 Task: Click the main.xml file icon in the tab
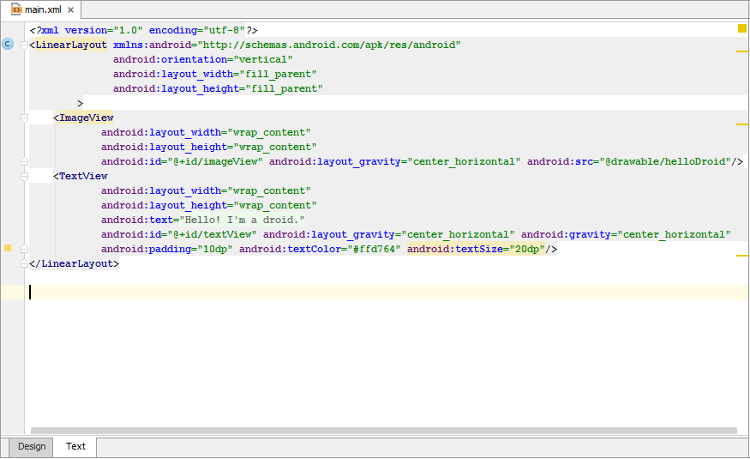tap(16, 9)
